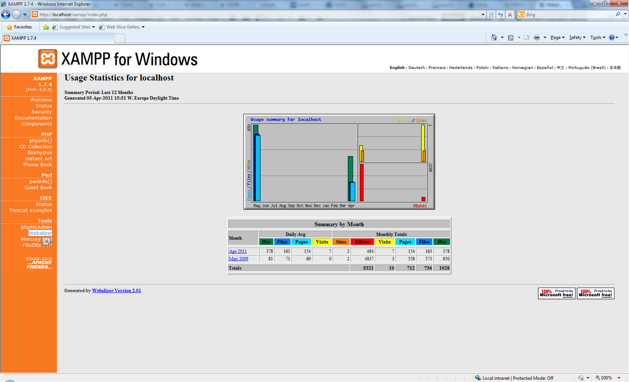Viewport: 629px width, 382px height.
Task: Click the Help question mark icon
Action: click(612, 38)
